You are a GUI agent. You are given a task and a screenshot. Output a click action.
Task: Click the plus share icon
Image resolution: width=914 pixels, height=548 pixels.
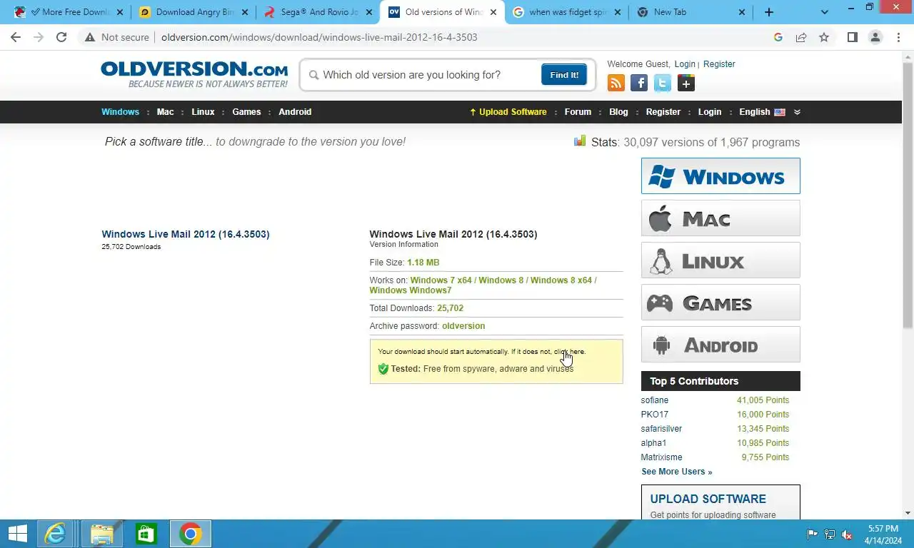point(686,83)
